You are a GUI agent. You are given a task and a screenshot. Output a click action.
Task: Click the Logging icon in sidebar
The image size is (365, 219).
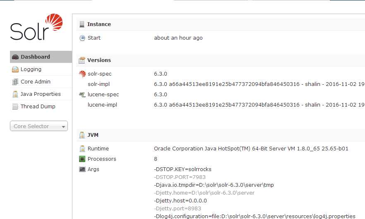point(15,69)
